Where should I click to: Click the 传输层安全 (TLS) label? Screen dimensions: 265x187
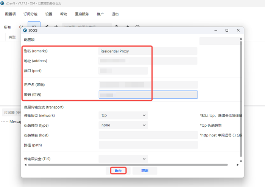click(37, 159)
